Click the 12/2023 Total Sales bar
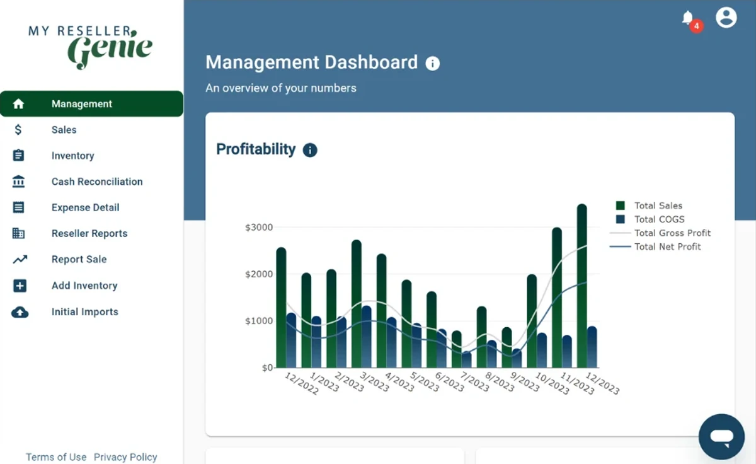 click(582, 286)
